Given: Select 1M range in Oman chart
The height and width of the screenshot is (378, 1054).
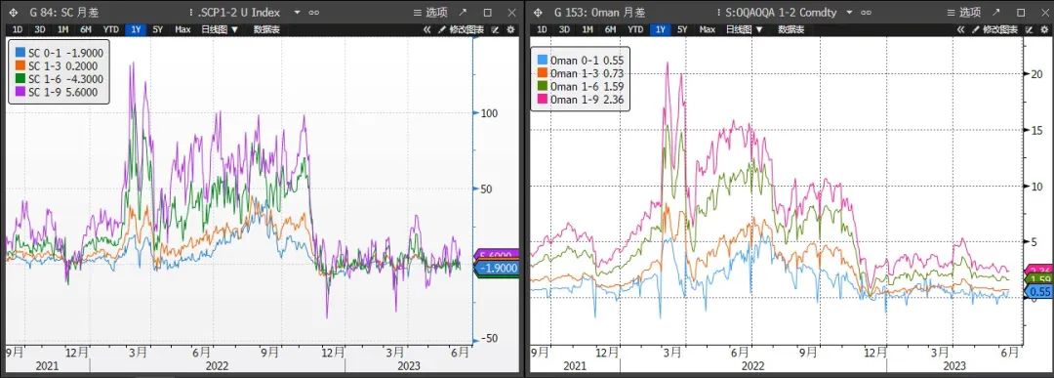Looking at the screenshot, I should pyautogui.click(x=588, y=29).
